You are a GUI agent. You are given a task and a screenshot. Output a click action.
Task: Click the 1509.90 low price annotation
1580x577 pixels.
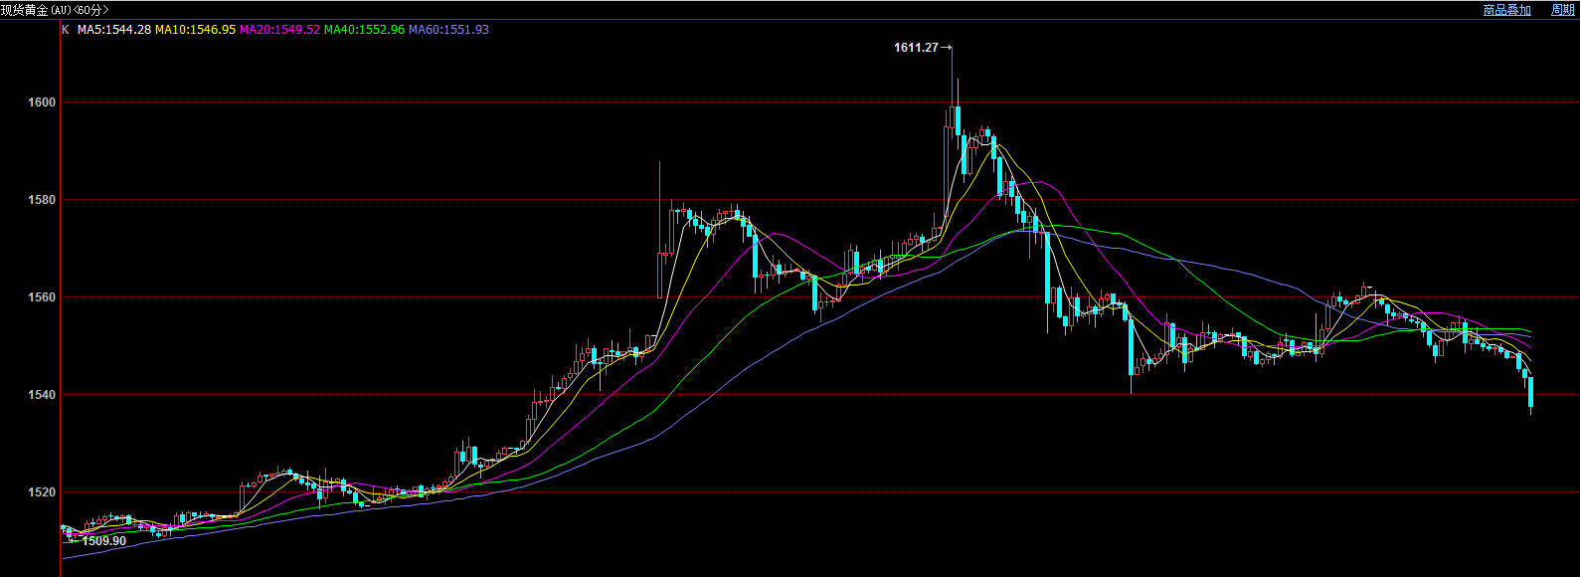[x=103, y=541]
